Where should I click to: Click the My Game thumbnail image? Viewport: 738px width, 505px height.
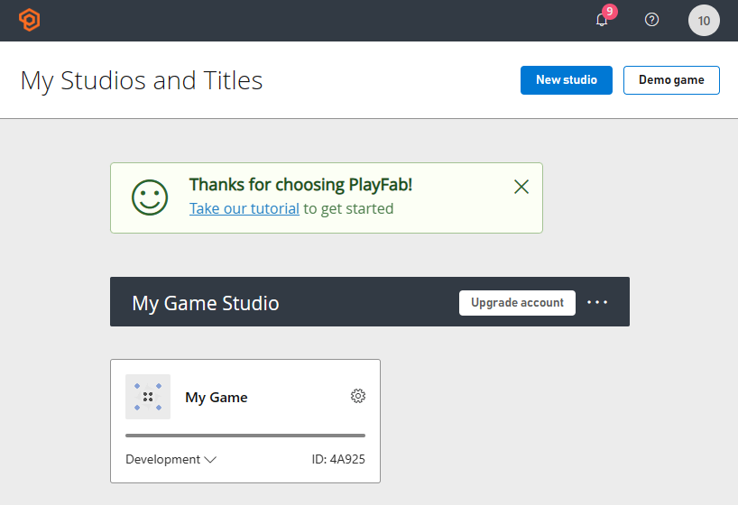(x=148, y=397)
